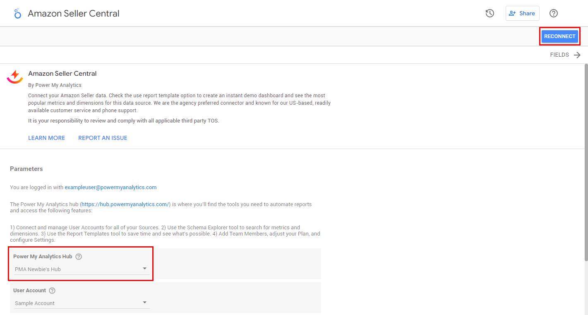Click the FIELDS label

click(559, 55)
